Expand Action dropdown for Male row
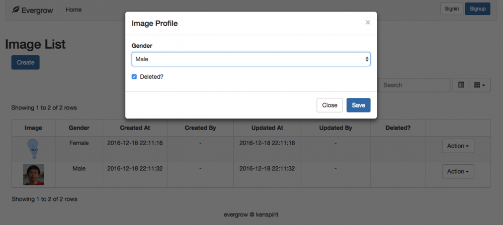 click(458, 172)
